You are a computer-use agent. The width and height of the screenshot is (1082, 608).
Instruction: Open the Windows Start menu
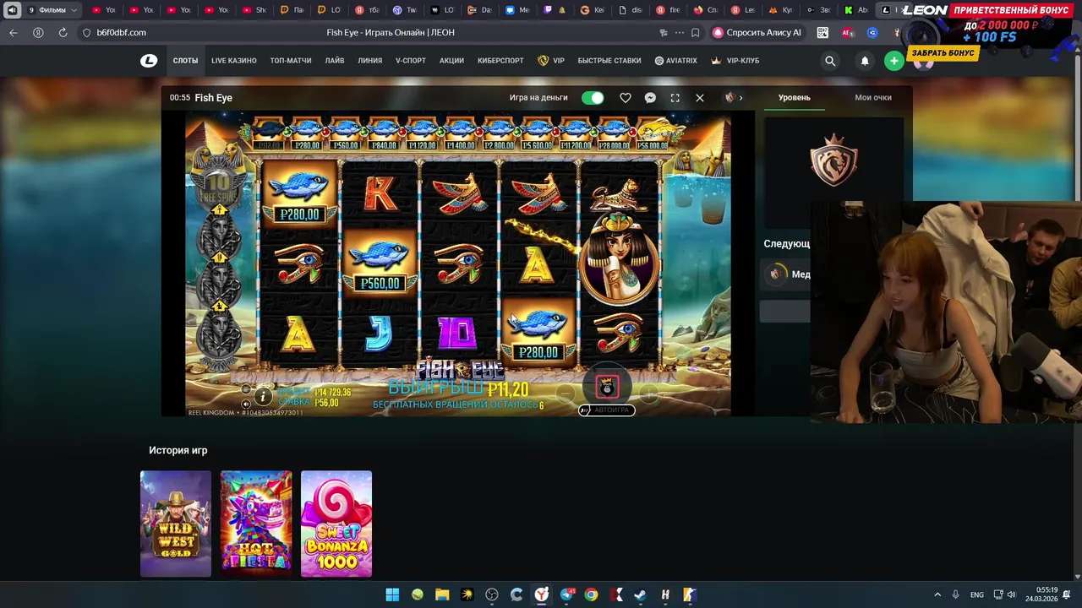pyautogui.click(x=392, y=594)
